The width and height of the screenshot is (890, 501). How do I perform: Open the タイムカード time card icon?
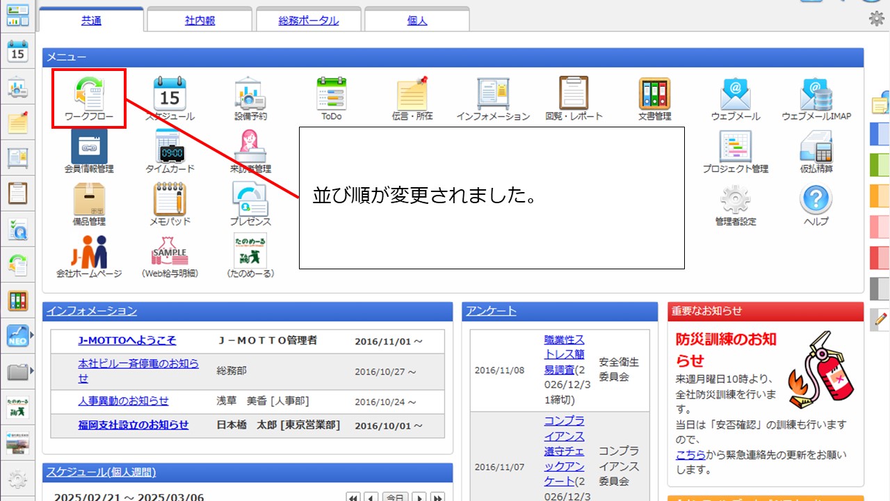[170, 150]
